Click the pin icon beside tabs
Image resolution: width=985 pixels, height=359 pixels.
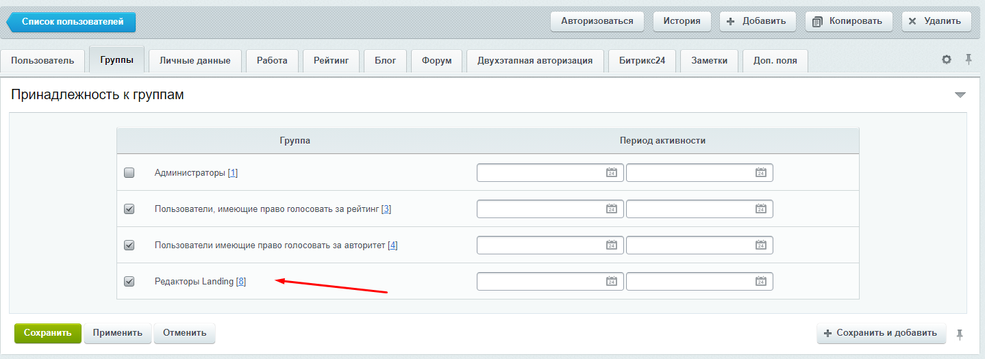click(969, 60)
